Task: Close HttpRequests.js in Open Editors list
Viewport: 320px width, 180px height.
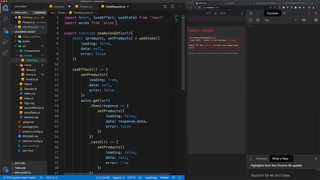Action: (16, 27)
